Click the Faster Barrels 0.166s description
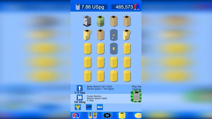The image size is (212, 119). pyautogui.click(x=97, y=99)
